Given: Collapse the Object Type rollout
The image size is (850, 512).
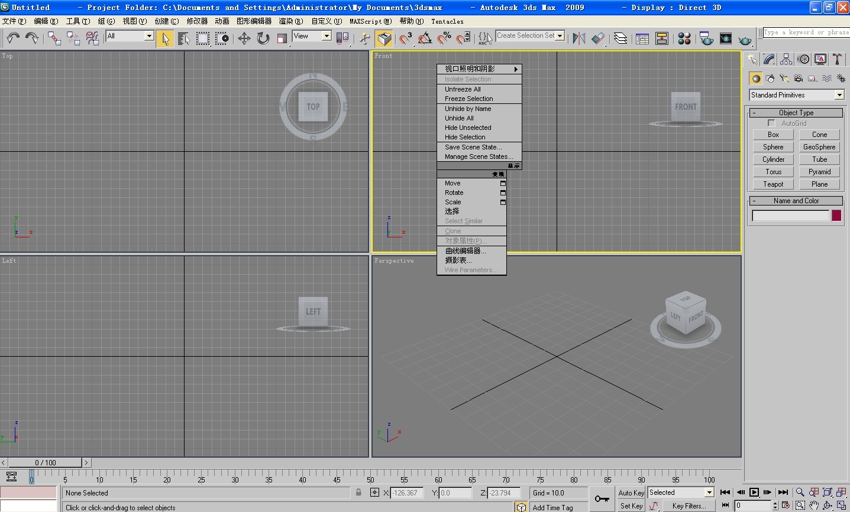Looking at the screenshot, I should [796, 112].
